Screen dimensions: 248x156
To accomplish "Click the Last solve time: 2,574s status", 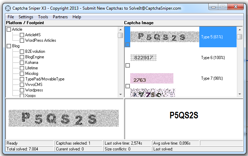I will point(127,143).
